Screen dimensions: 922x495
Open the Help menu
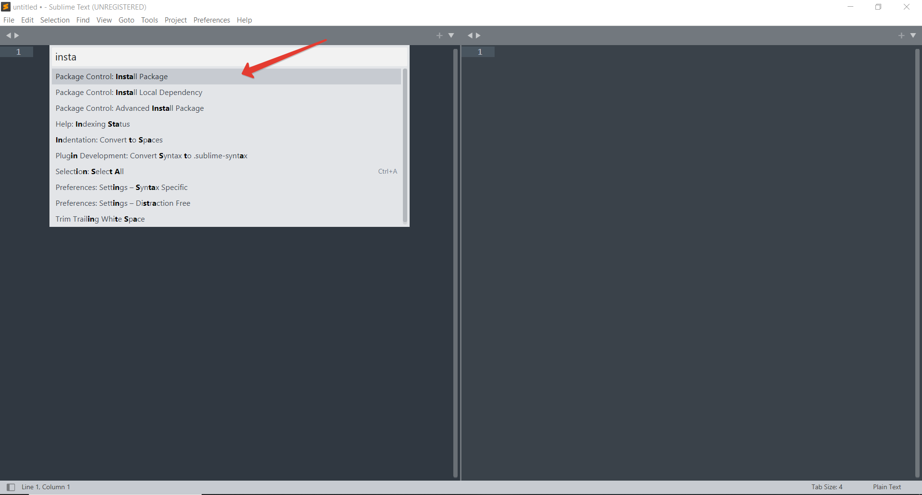(244, 20)
